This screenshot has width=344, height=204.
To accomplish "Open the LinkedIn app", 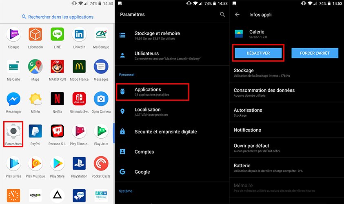I will click(x=79, y=34).
